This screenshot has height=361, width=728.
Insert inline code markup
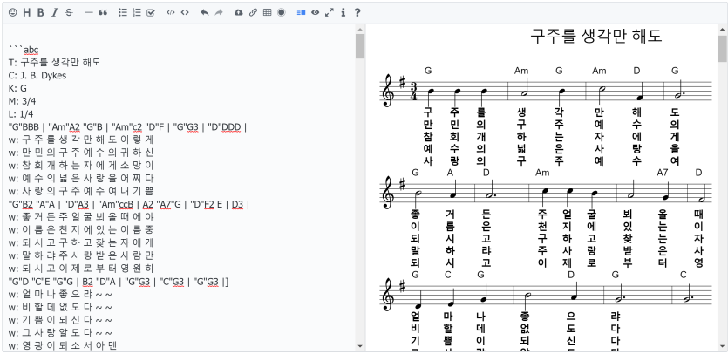(x=170, y=12)
